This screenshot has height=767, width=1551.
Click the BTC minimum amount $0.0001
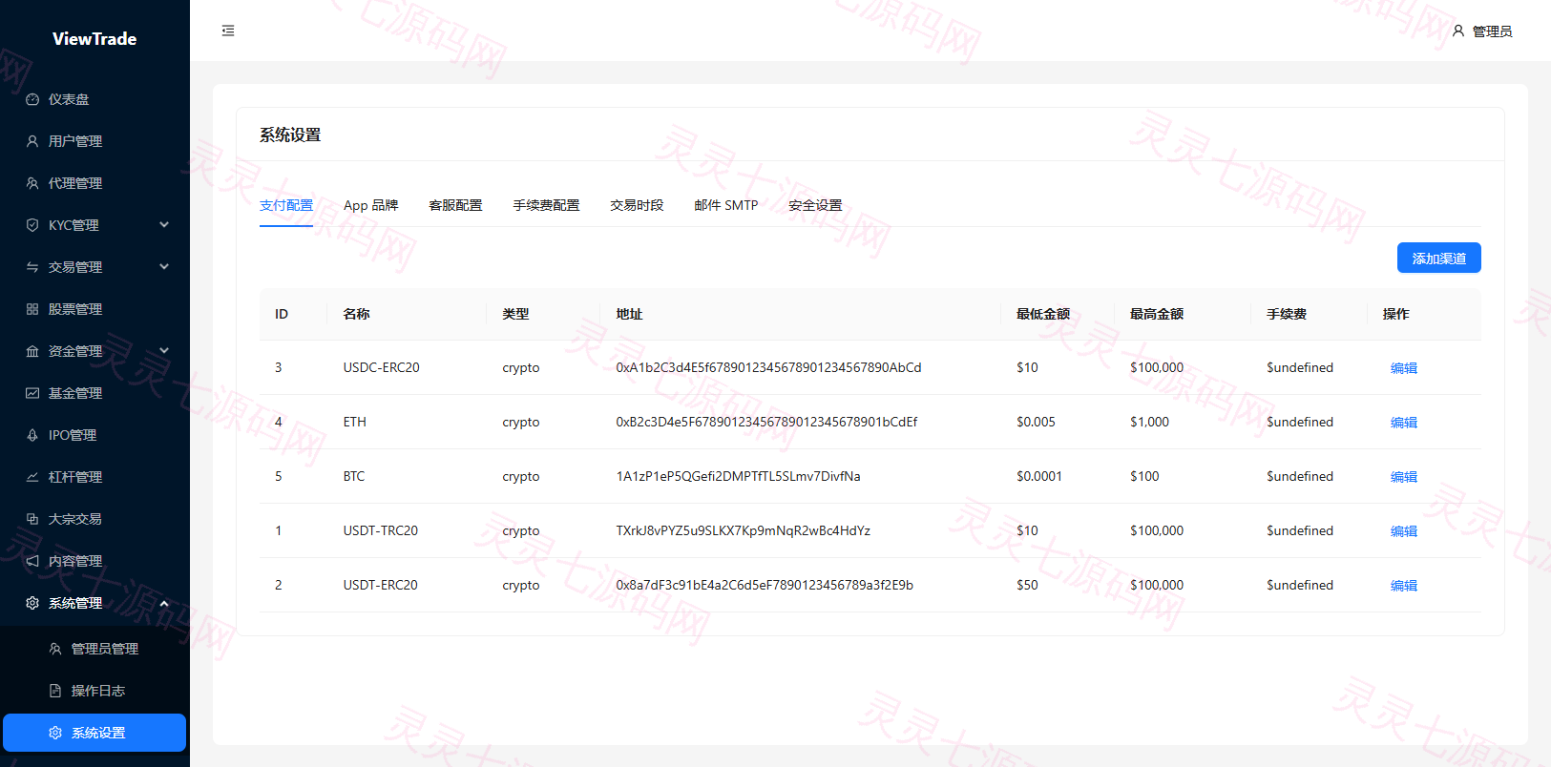(1039, 476)
